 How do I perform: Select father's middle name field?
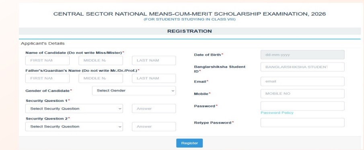point(101,78)
